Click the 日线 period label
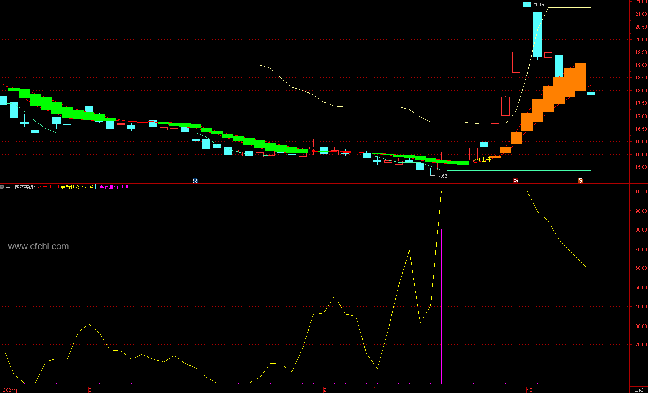Image resolution: width=648 pixels, height=393 pixels. pos(639,390)
